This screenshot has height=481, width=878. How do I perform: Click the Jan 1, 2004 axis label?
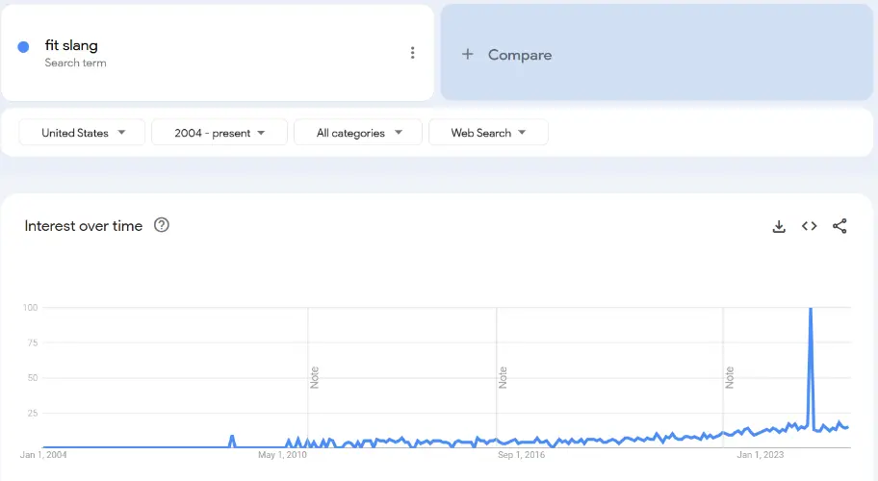[x=43, y=455]
